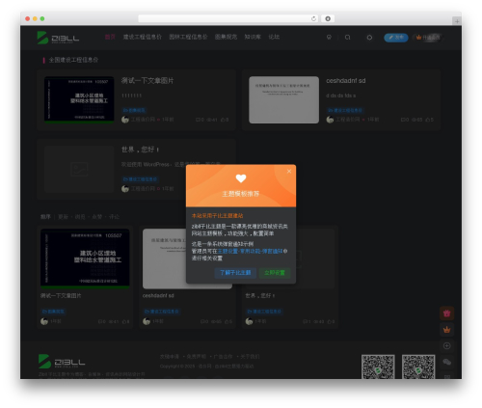Open the 论坛 navigation menu item

click(x=274, y=37)
